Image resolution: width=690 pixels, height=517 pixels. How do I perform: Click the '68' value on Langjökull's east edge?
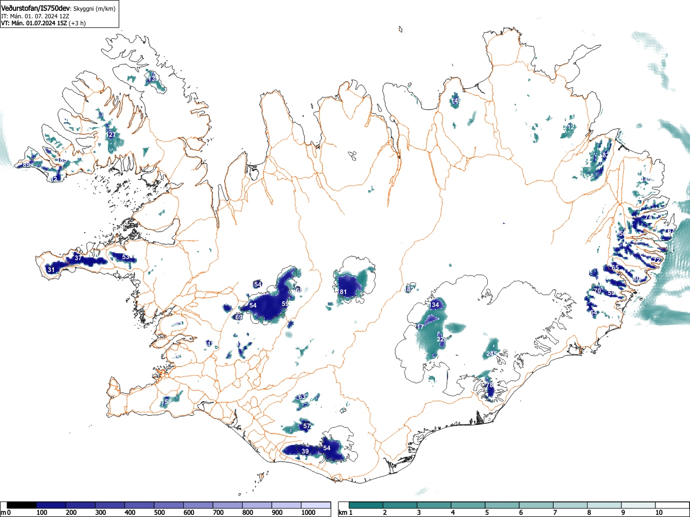[x=299, y=290]
